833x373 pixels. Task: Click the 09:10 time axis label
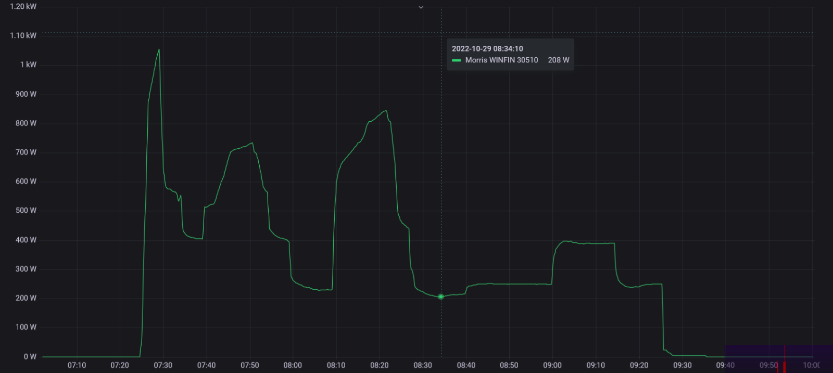[596, 365]
